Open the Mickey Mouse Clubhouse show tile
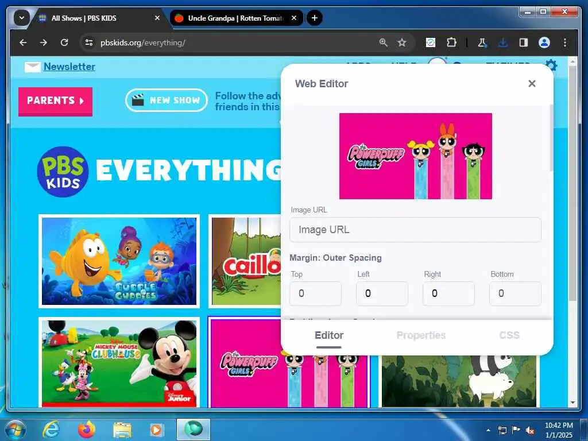 click(x=119, y=363)
